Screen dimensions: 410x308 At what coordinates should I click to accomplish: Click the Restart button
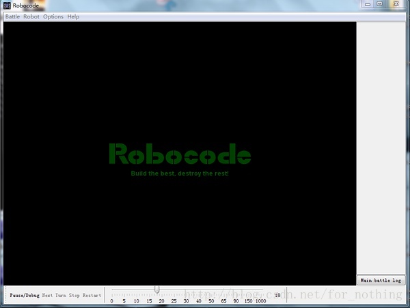click(92, 296)
